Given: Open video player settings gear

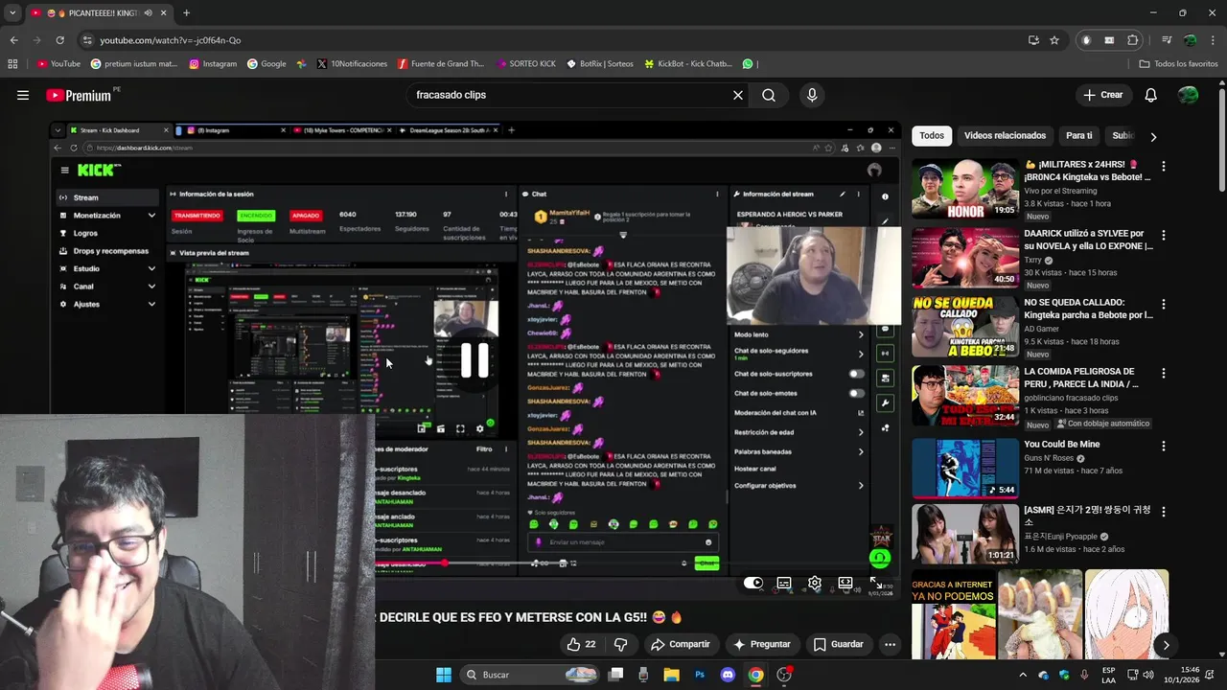Looking at the screenshot, I should [814, 583].
